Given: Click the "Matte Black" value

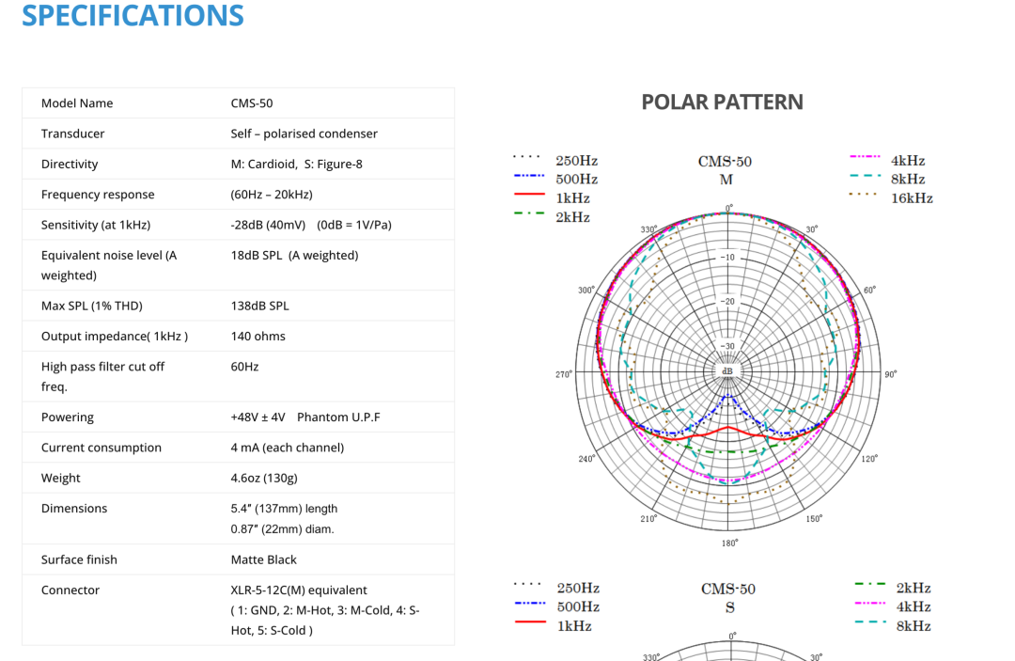Looking at the screenshot, I should click(263, 559).
